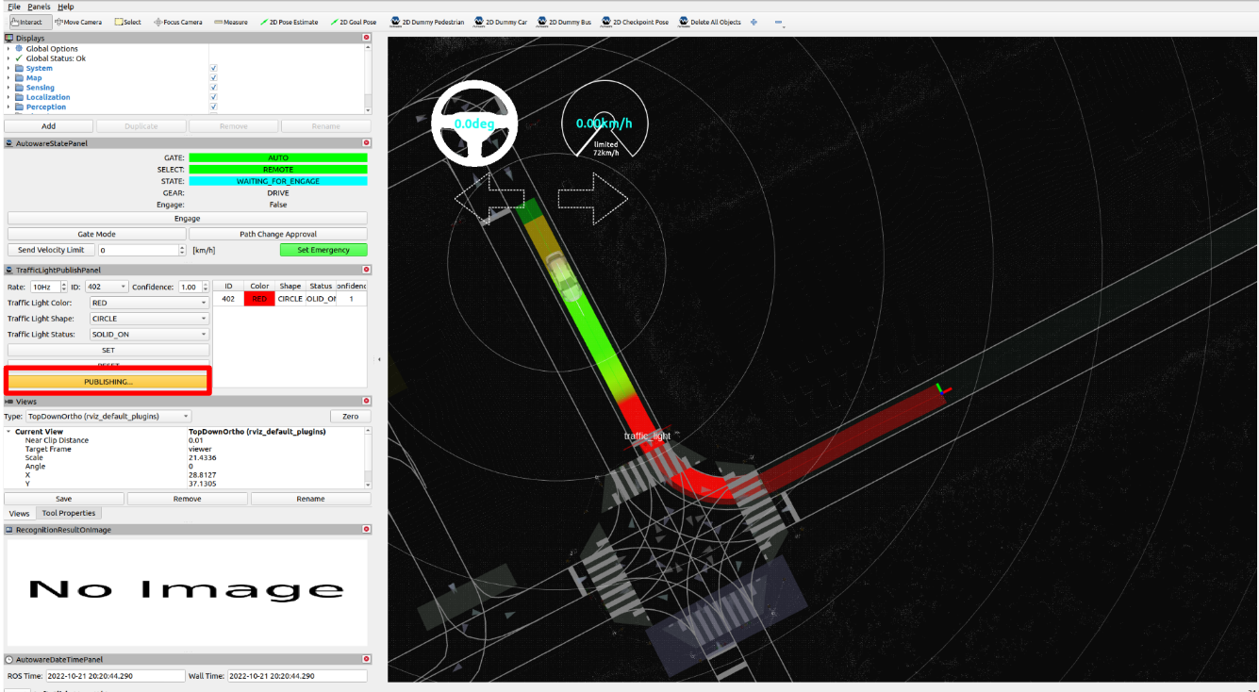Switch to the Focus Camera tool
1259x692 pixels.
pos(178,22)
